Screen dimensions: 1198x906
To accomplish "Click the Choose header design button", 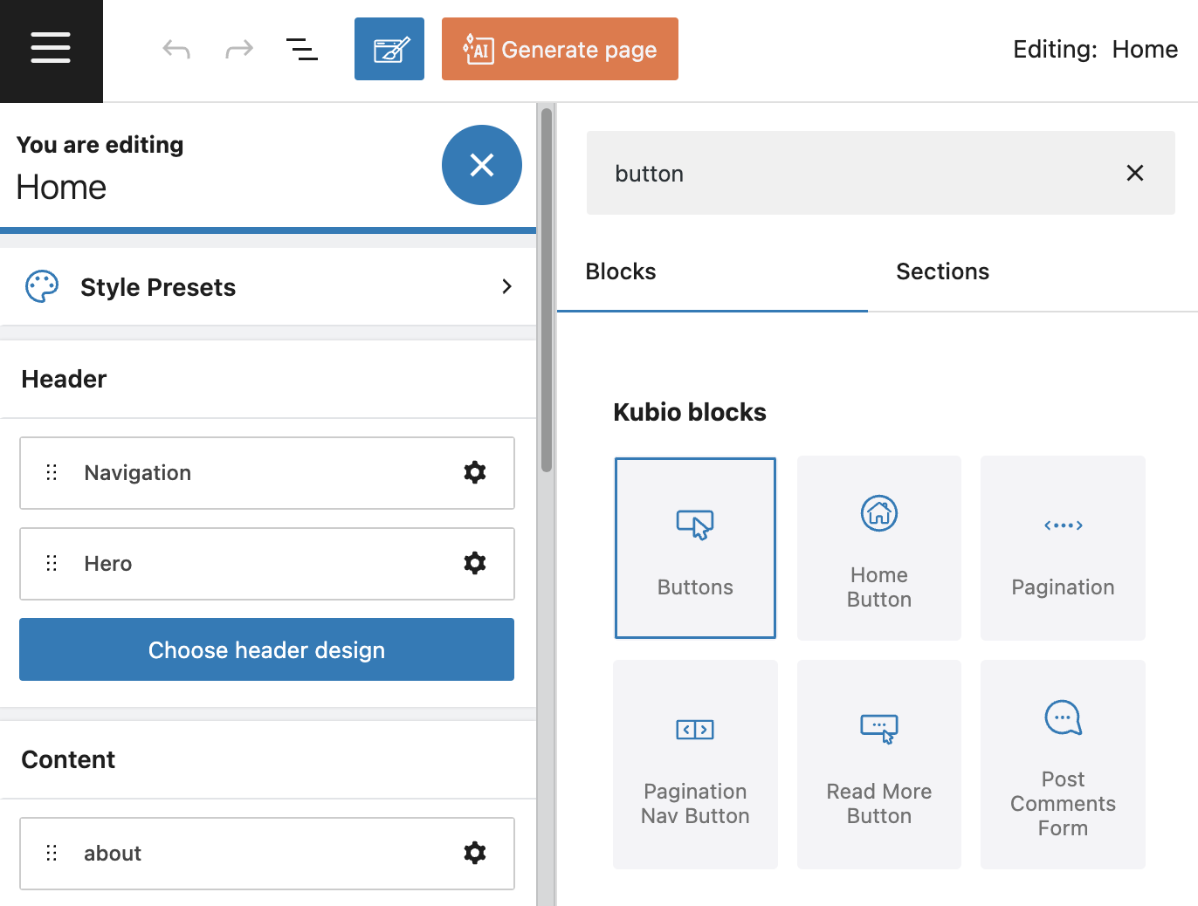I will (266, 649).
